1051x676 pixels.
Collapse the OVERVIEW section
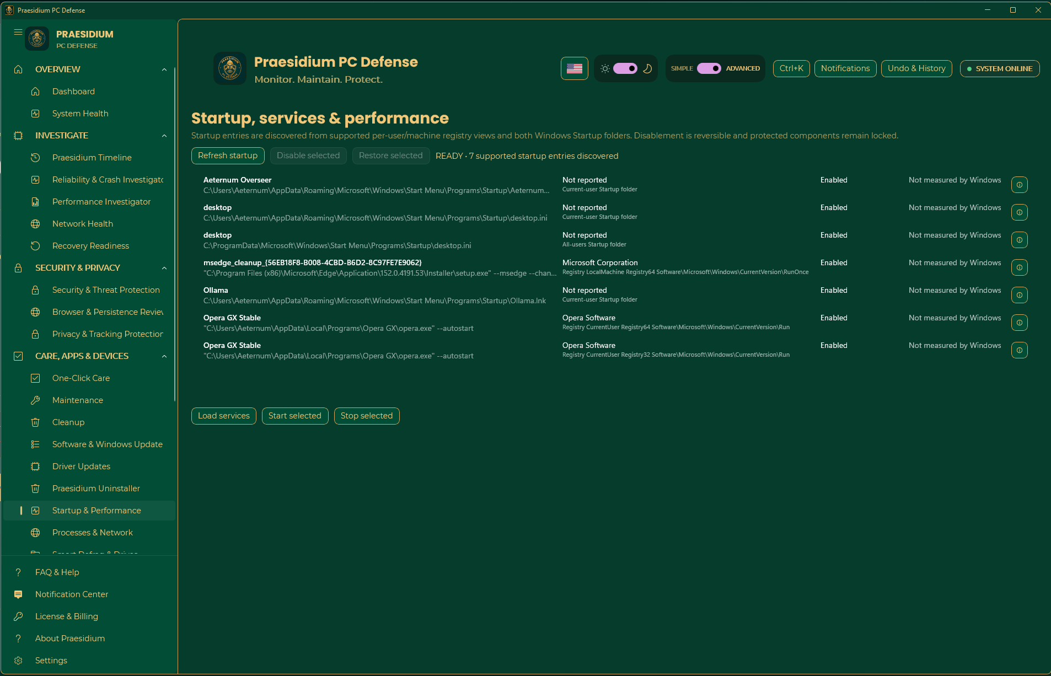[x=164, y=69]
